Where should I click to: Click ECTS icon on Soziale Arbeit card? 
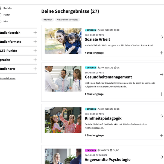(x=98, y=30)
